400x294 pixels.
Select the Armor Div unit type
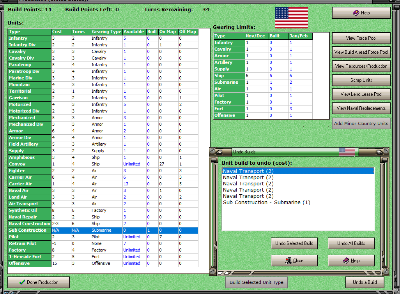(x=30, y=137)
